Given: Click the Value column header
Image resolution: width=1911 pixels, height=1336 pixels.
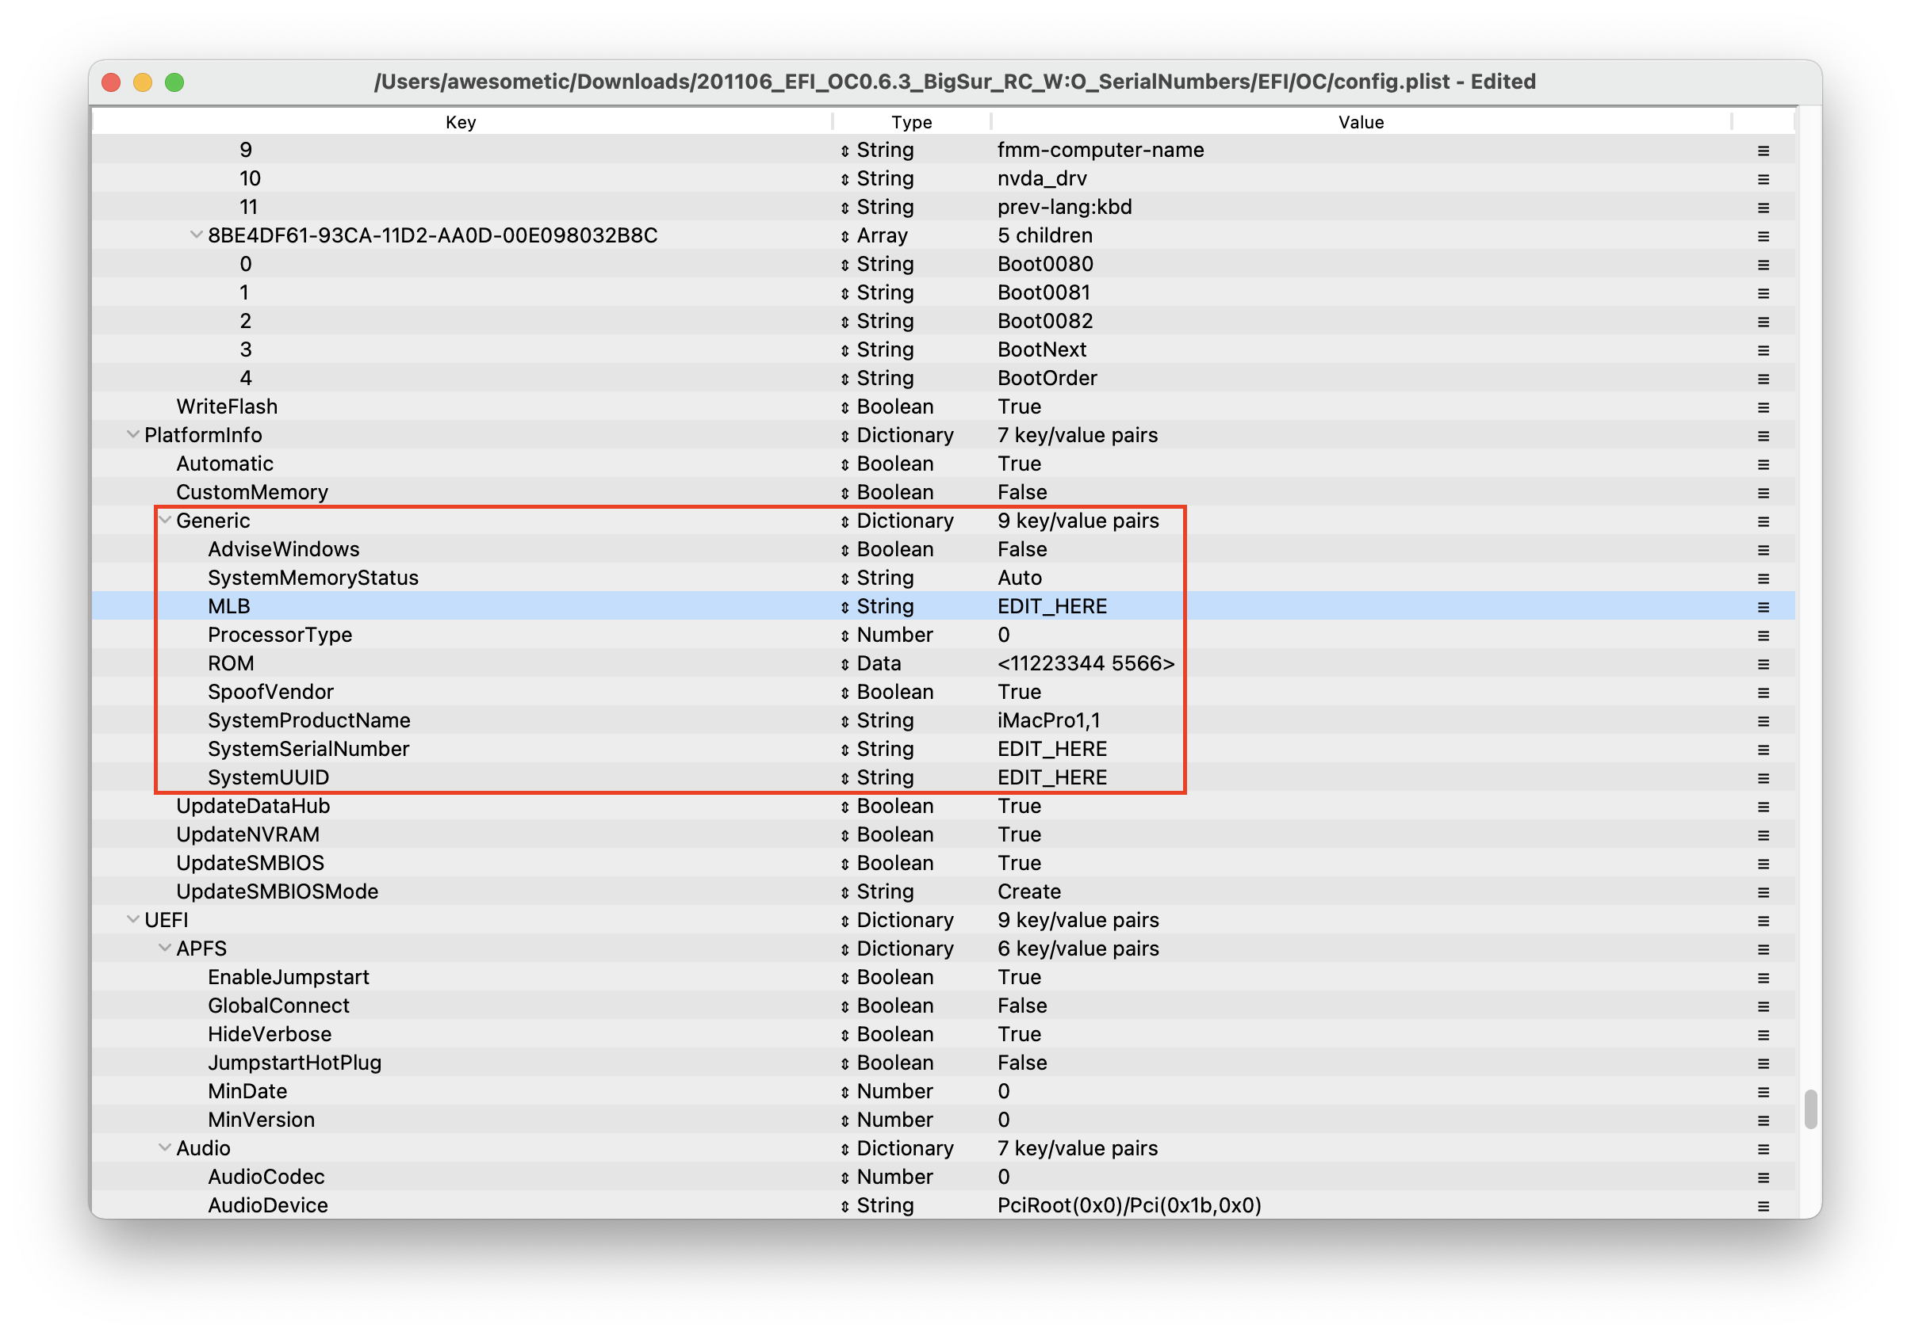Looking at the screenshot, I should click(1360, 122).
